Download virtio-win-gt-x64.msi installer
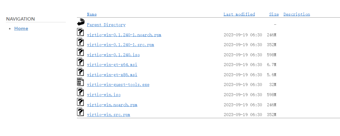The width and height of the screenshot is (340, 136). [x=112, y=65]
